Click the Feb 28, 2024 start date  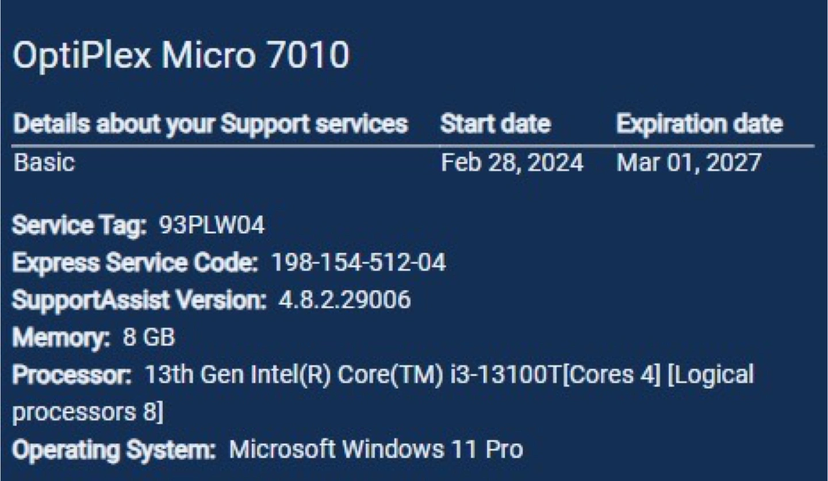[512, 164]
